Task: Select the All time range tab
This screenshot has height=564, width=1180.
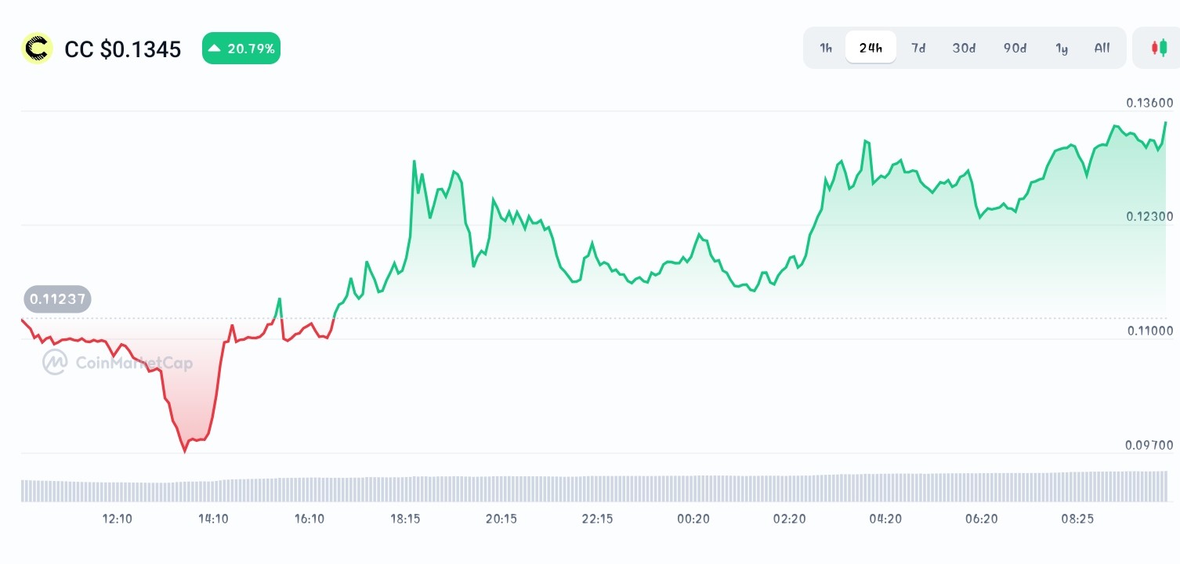Action: coord(1102,48)
